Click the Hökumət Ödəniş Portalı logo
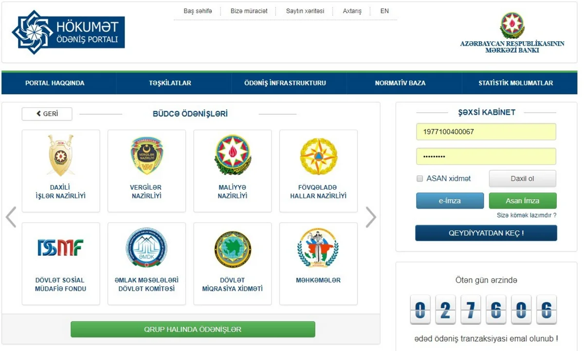 68,33
